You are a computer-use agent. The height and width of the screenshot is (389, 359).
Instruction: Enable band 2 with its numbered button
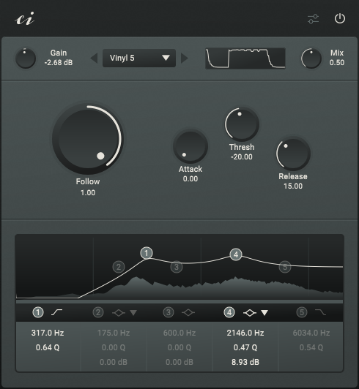pyautogui.click(x=98, y=312)
